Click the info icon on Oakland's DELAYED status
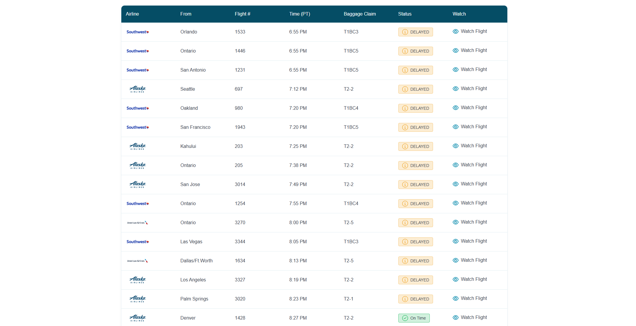Viewport: 636px width, 326px height. tap(405, 108)
